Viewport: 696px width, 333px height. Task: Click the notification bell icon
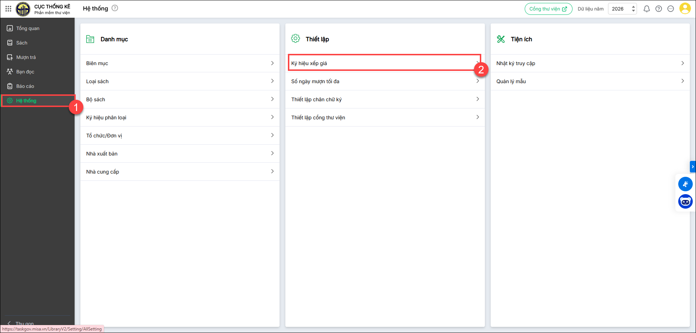[x=646, y=9]
